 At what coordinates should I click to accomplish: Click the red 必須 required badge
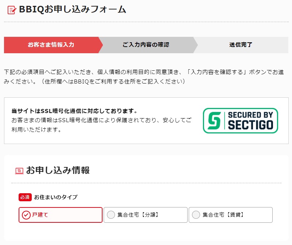point(25,197)
